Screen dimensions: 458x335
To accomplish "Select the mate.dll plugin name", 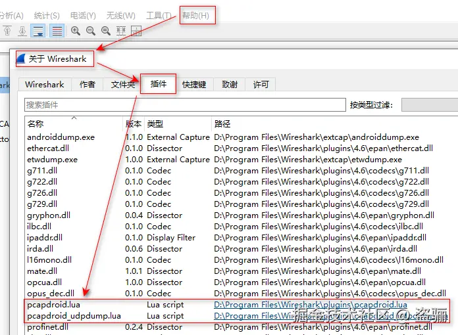I will (x=42, y=271).
